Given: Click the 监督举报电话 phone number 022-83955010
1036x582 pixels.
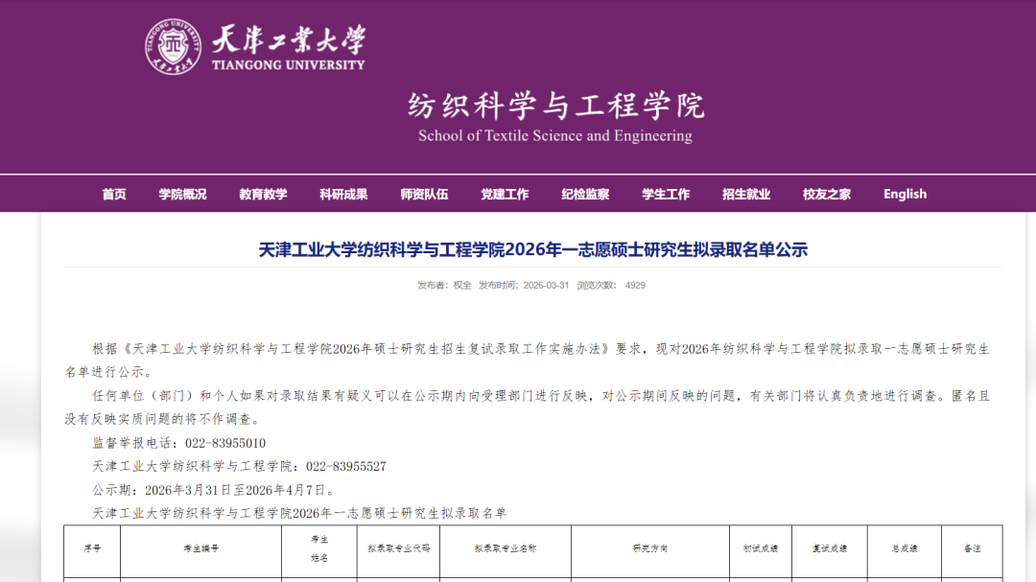Looking at the screenshot, I should 232,443.
